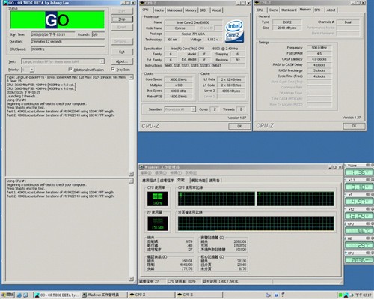374x299 pixels.
Task: Click the memory Frequency value 500.0 MHz
Action: point(319,48)
